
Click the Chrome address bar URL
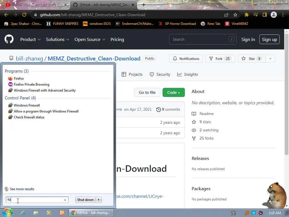pos(93,15)
